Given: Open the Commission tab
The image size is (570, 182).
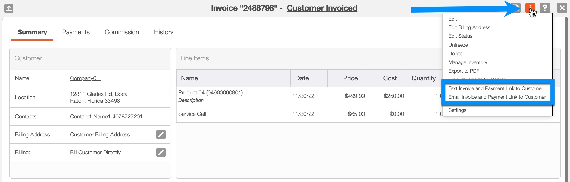Looking at the screenshot, I should [x=122, y=32].
